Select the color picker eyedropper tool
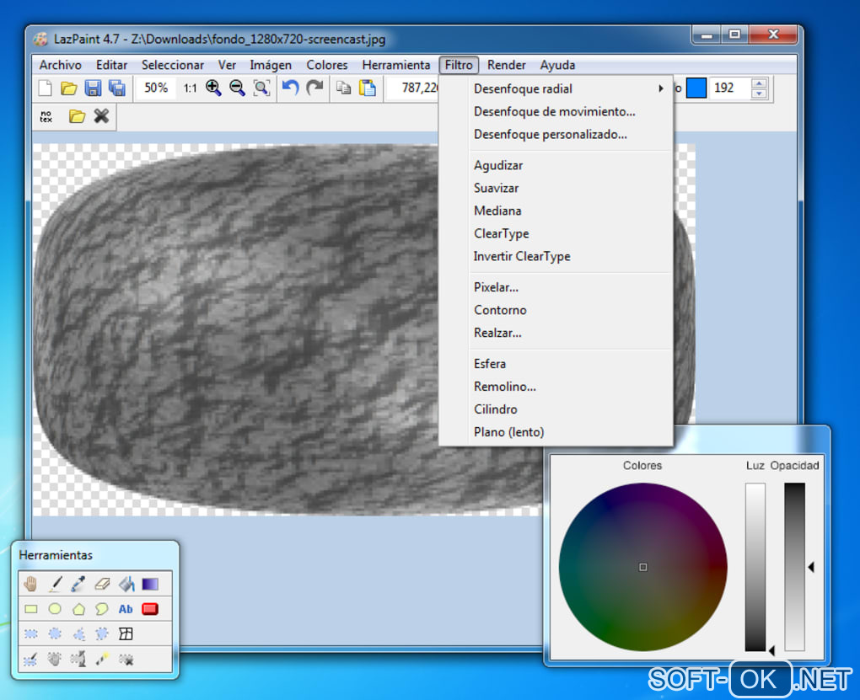Image resolution: width=860 pixels, height=700 pixels. coord(78,583)
